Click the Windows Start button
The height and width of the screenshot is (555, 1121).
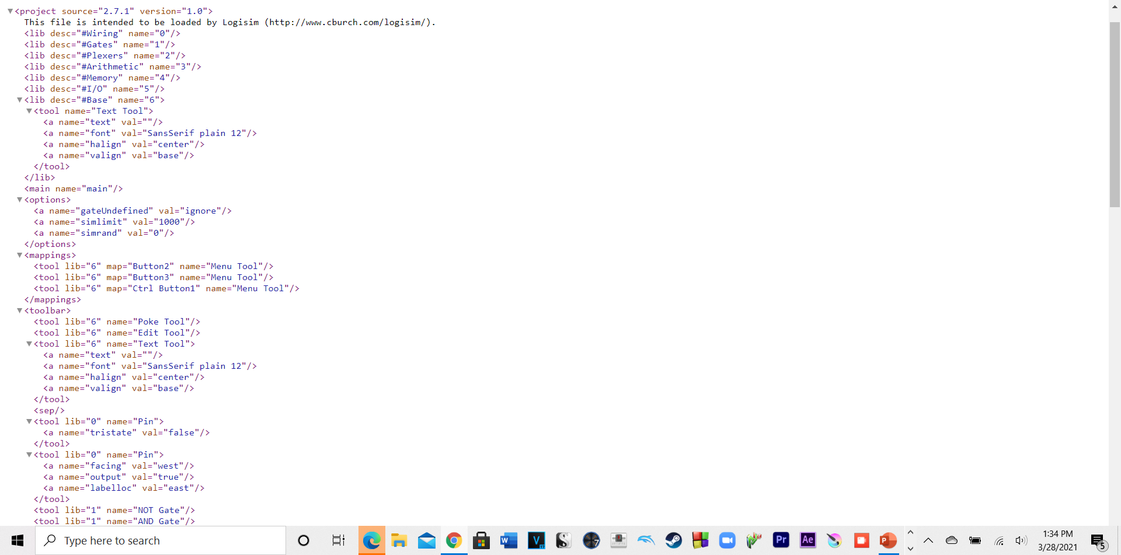click(x=18, y=540)
